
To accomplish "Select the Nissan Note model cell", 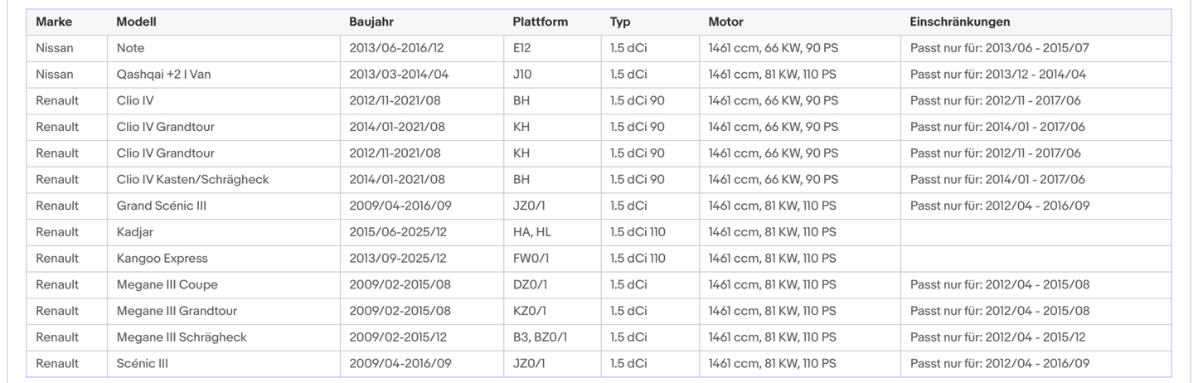I will [x=130, y=48].
